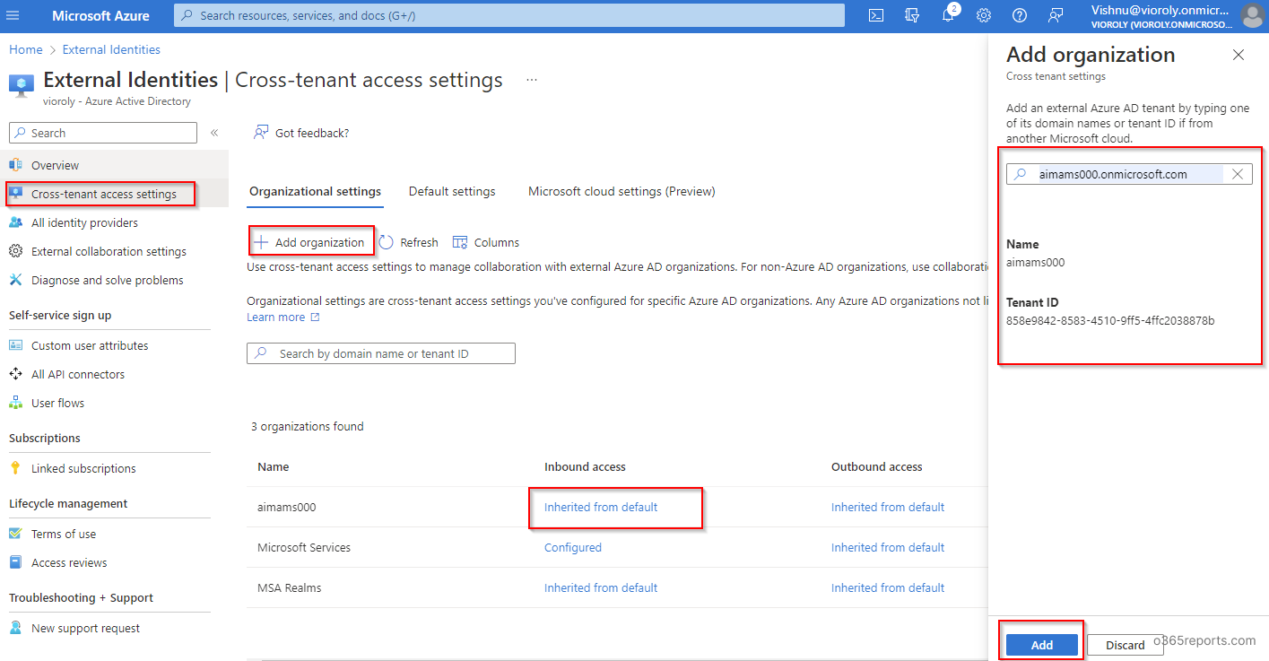Open the Azure portal hamburger menu
Image resolution: width=1269 pixels, height=661 pixels.
point(13,16)
